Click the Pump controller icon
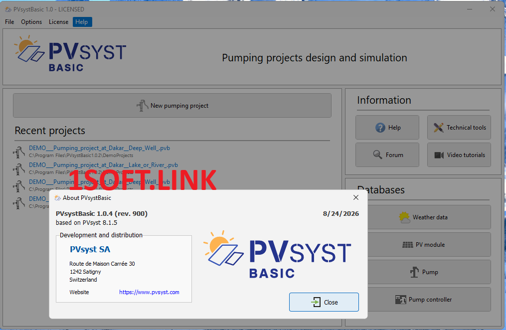 pyautogui.click(x=400, y=300)
